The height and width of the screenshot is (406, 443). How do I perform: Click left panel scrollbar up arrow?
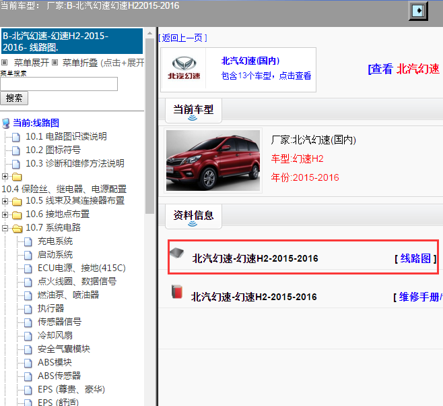pos(149,34)
